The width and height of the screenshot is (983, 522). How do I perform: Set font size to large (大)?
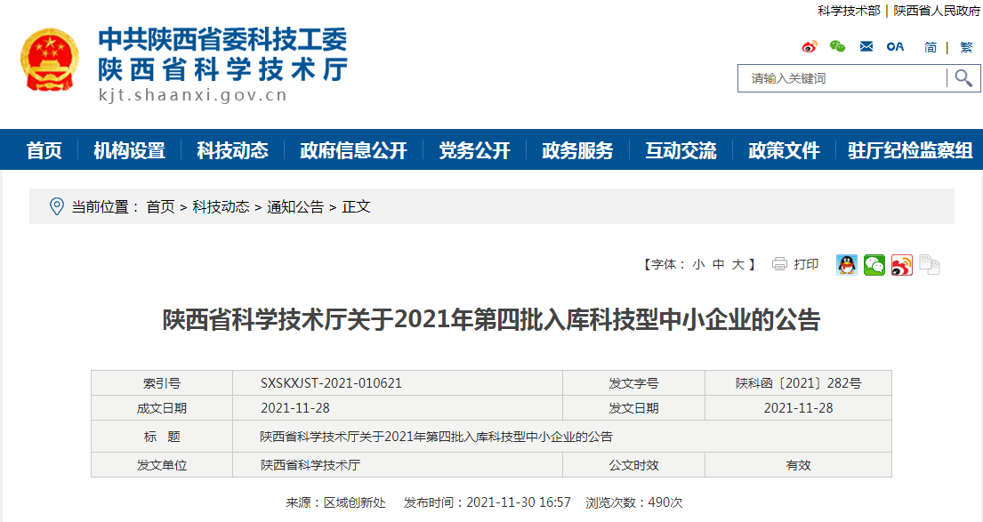(737, 264)
